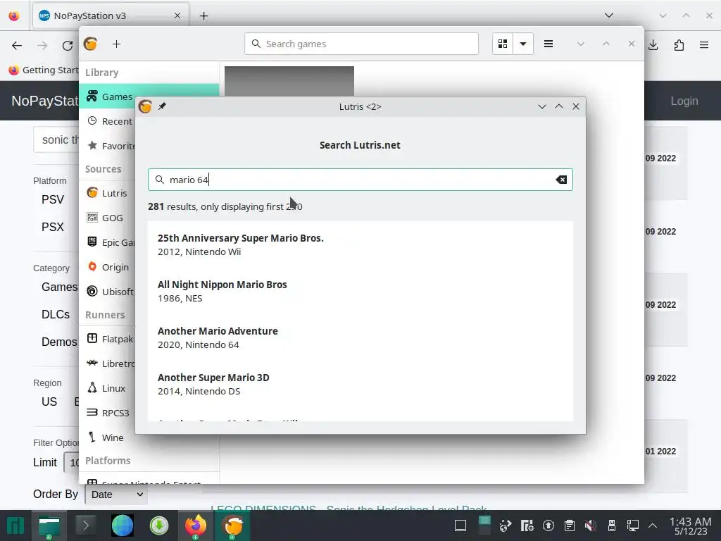Choose Another Mario Adventure result

(x=360, y=337)
